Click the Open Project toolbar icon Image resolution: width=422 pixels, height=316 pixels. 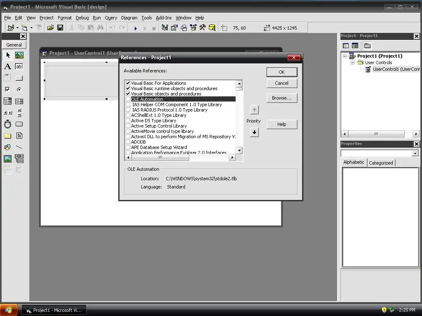[x=50, y=28]
